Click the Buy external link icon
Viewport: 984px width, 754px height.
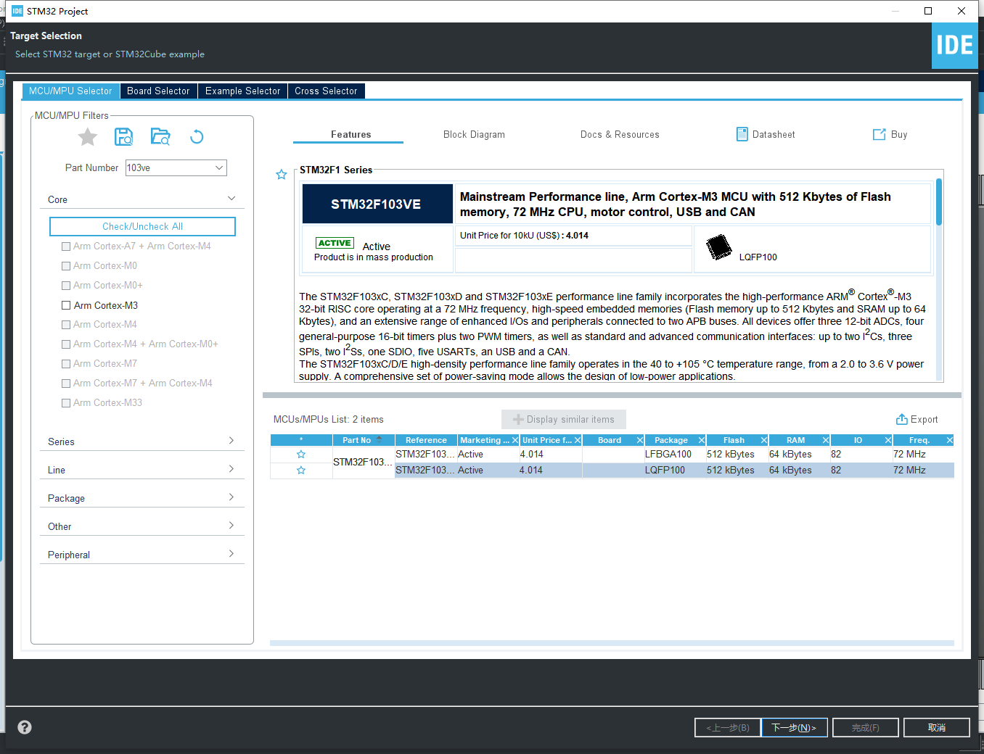879,134
